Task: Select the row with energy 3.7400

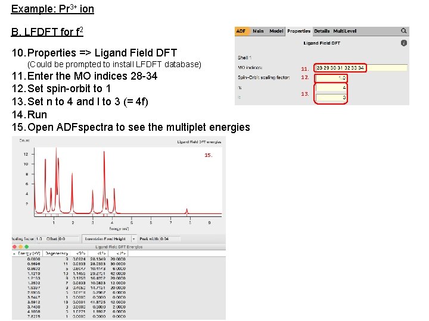Action: pyautogui.click(x=70, y=307)
